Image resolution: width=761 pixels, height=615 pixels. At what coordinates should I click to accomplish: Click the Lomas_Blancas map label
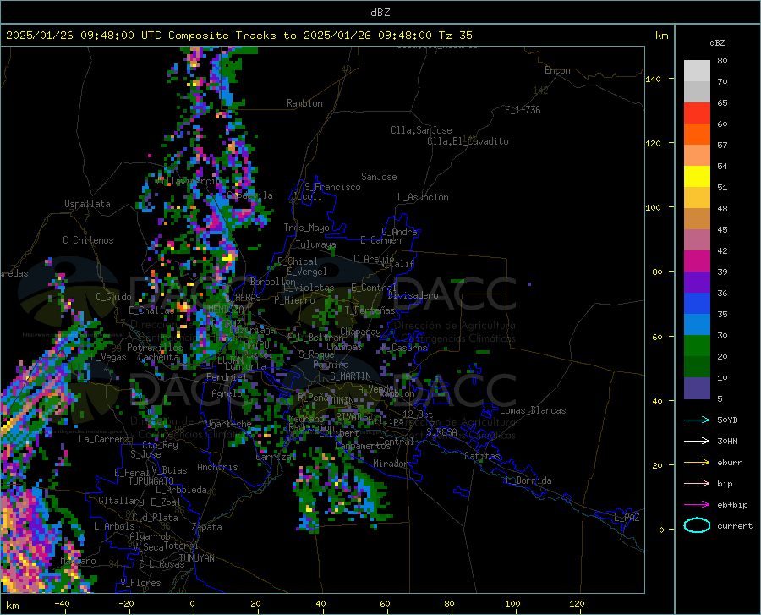point(533,410)
